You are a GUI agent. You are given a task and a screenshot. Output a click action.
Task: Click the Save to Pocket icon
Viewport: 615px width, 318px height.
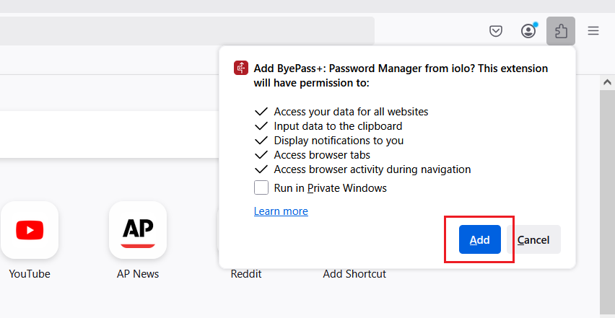pos(496,31)
